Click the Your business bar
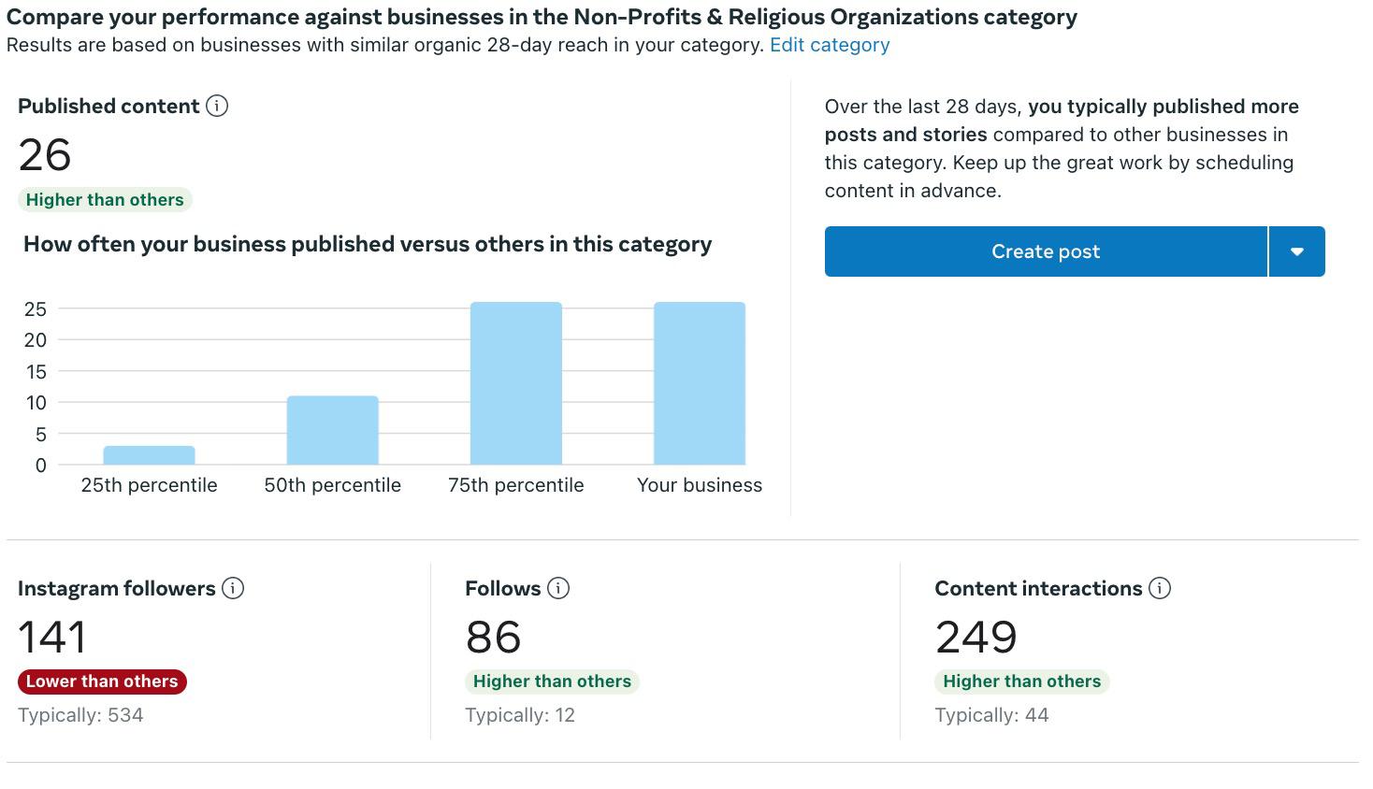The image size is (1373, 789). [700, 383]
